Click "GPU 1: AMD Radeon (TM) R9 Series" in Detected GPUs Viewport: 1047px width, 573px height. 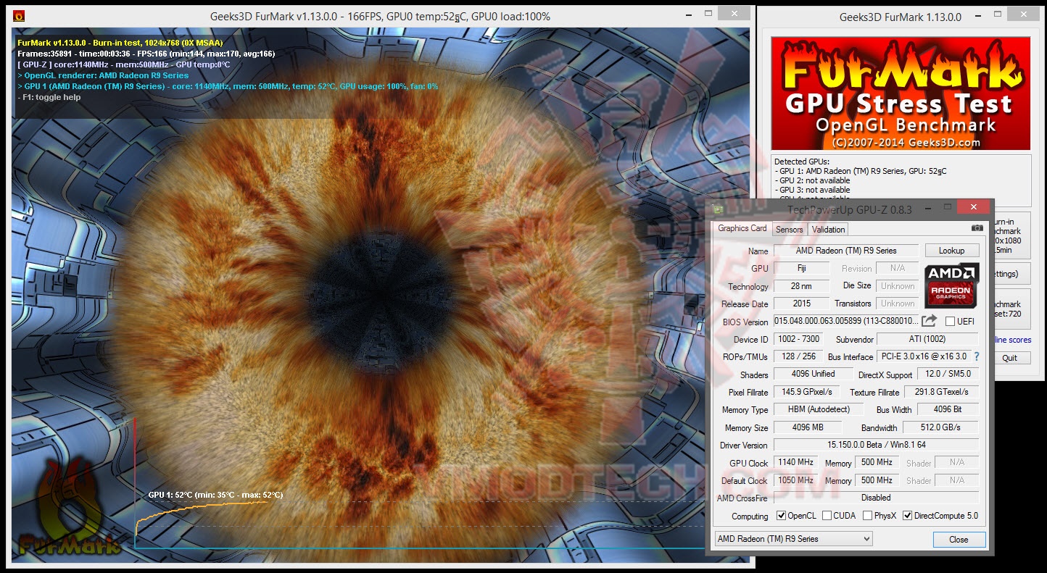[862, 171]
